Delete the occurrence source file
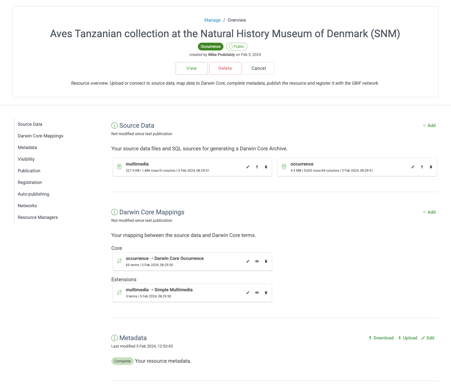Screen dimensions: 451x387 (431, 167)
